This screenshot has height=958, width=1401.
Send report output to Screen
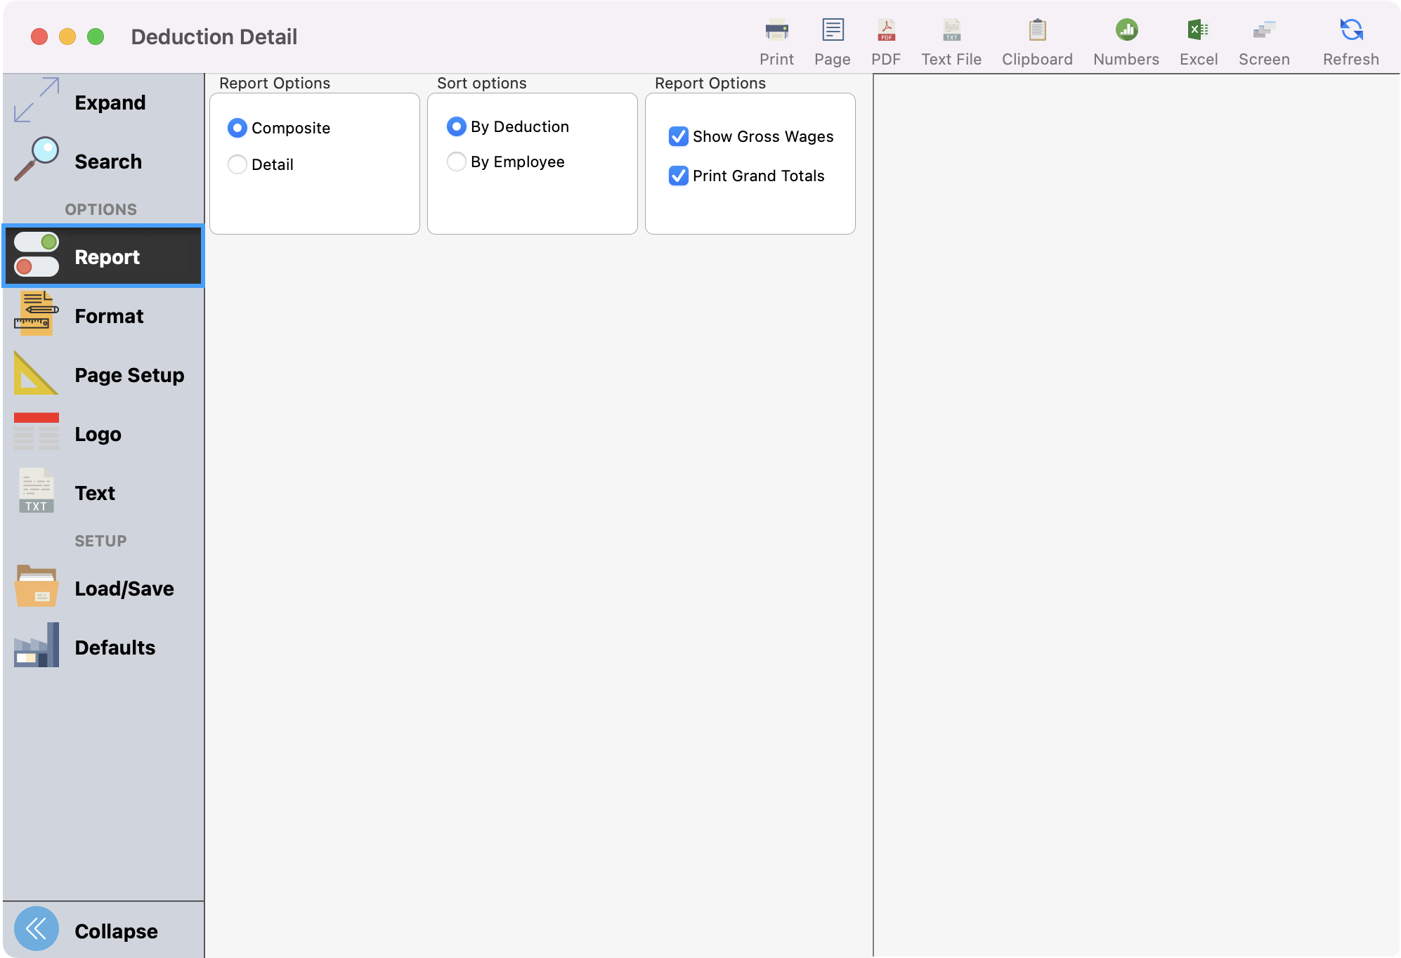pos(1263,39)
